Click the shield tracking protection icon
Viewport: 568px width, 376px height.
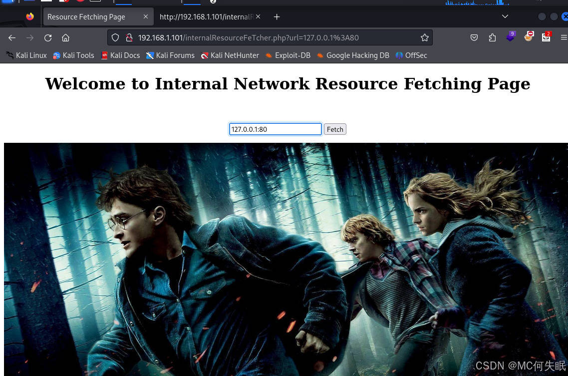pyautogui.click(x=115, y=37)
